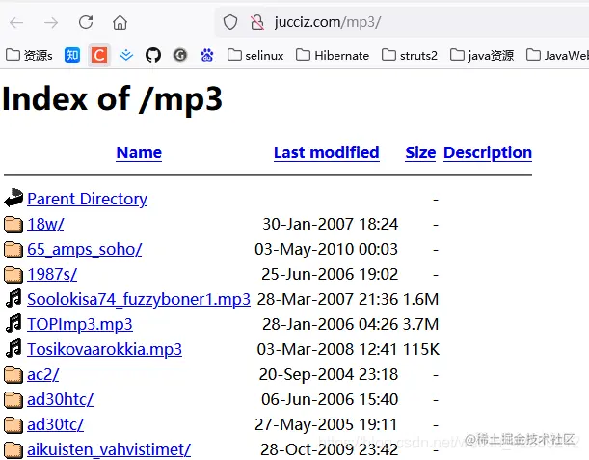Open the tracking protection shield icon

(229, 22)
